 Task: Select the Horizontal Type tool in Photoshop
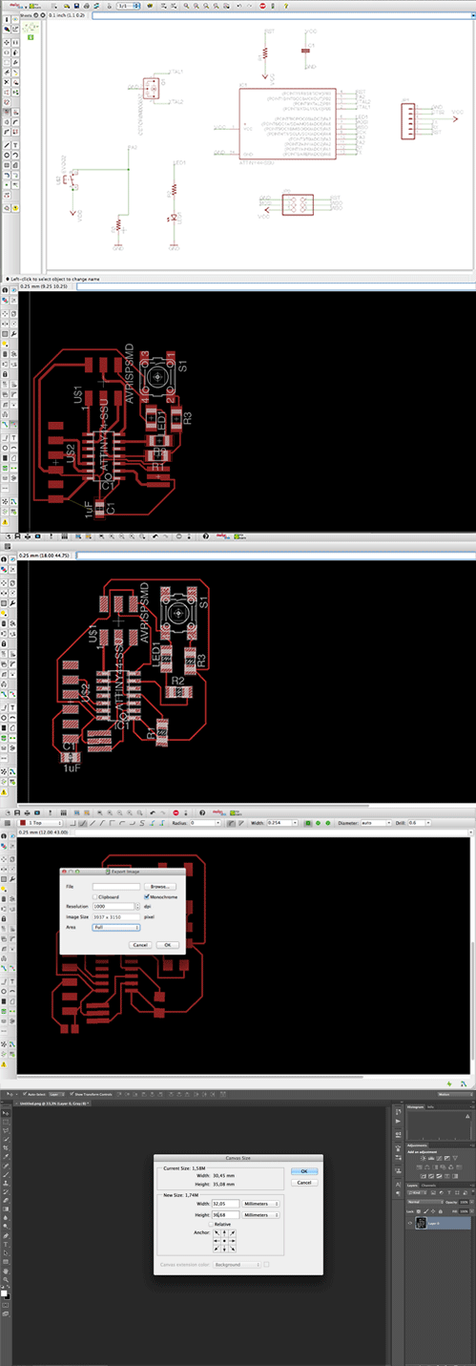point(6,1245)
